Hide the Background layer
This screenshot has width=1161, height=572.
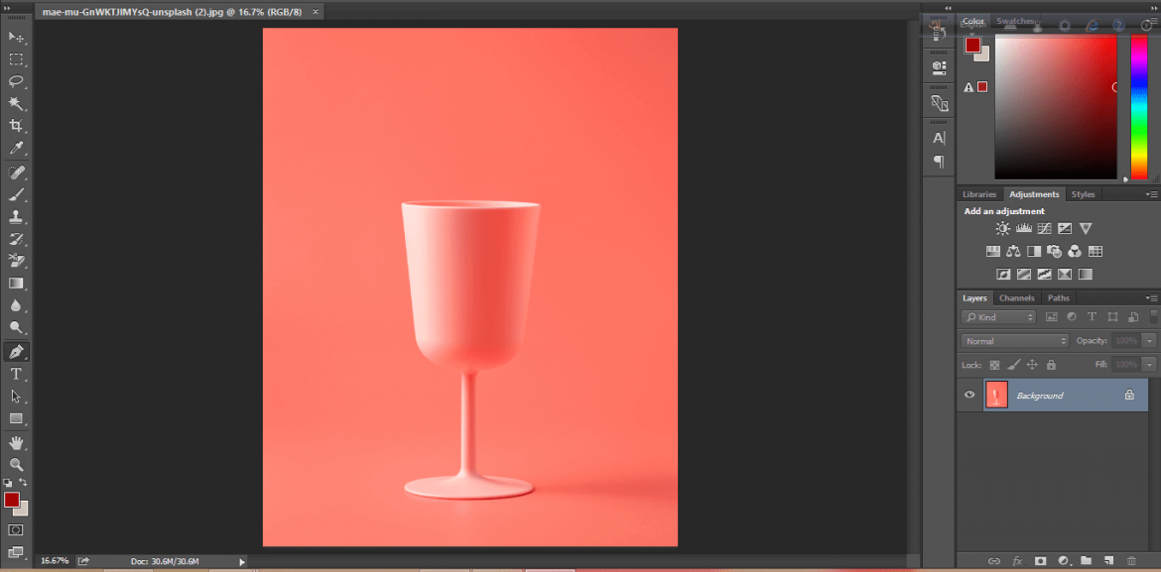[x=969, y=395]
